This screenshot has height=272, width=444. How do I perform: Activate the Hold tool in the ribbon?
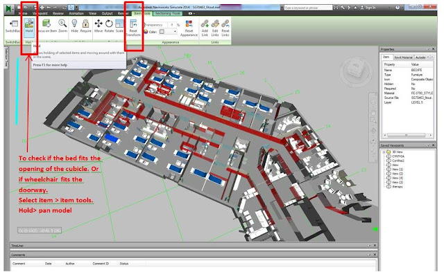29,26
